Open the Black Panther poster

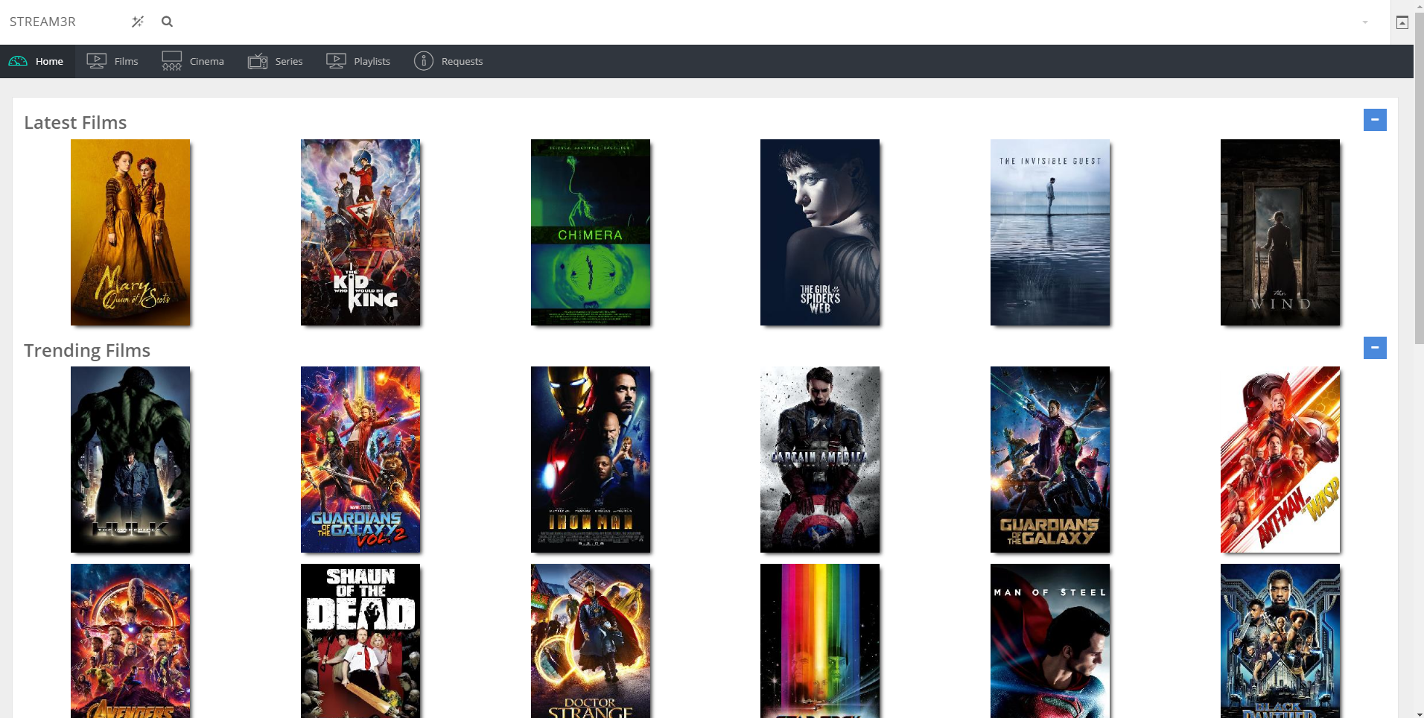pos(1280,641)
